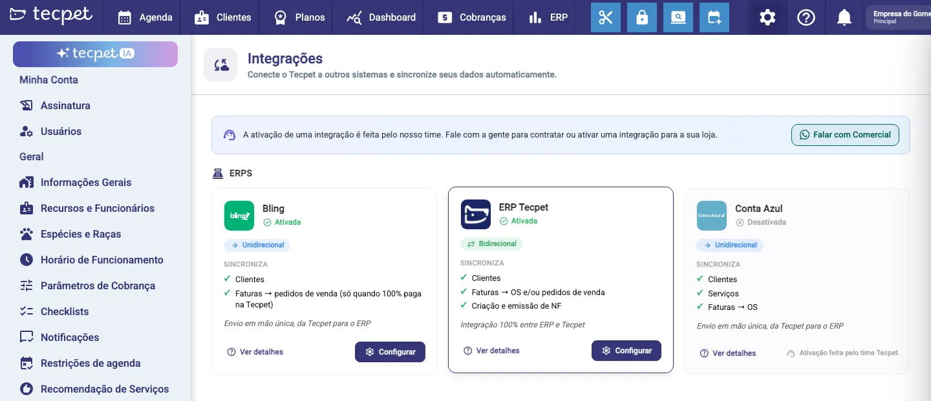Image resolution: width=931 pixels, height=401 pixels.
Task: View details of Conta Azul integration
Action: point(728,353)
